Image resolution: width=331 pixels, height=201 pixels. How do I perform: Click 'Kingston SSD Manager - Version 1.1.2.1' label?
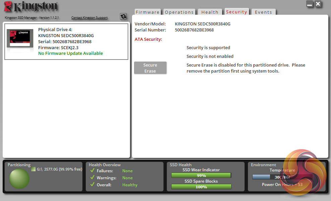(x=32, y=18)
